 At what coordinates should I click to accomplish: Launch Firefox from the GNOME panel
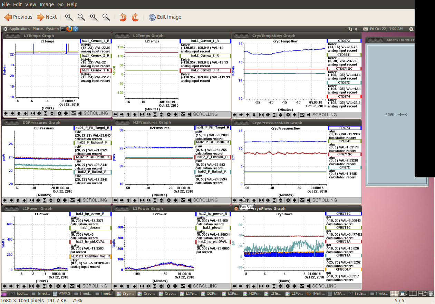pyautogui.click(x=69, y=29)
